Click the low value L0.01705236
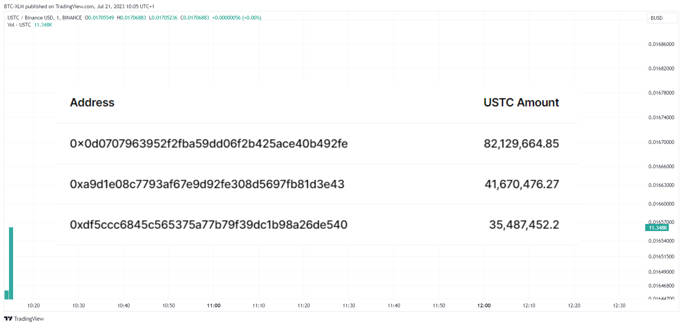 point(163,18)
